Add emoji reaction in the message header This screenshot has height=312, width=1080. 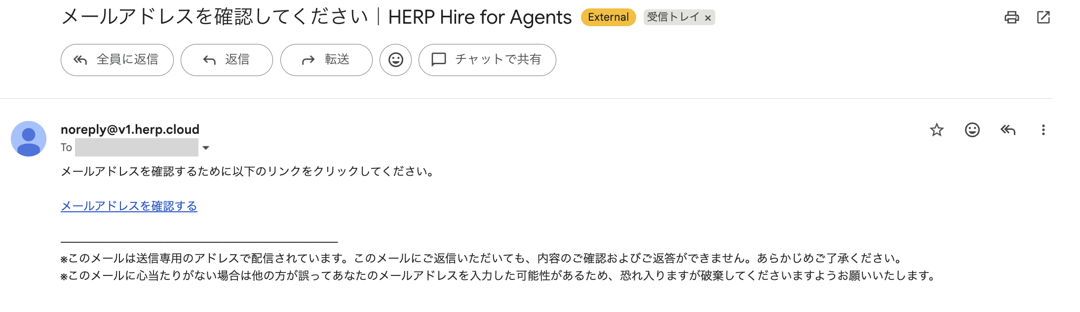click(972, 130)
